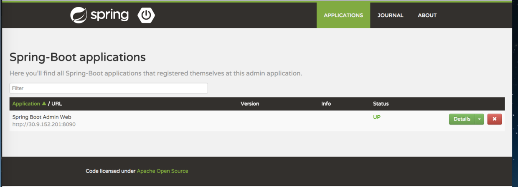The width and height of the screenshot is (518, 187).
Task: Go to the About tab
Action: tap(427, 15)
